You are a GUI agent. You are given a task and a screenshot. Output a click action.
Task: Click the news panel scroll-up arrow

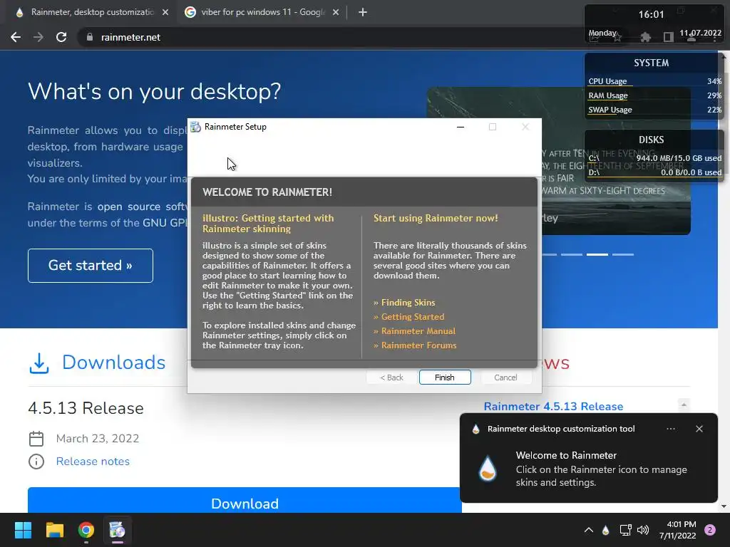point(684,405)
